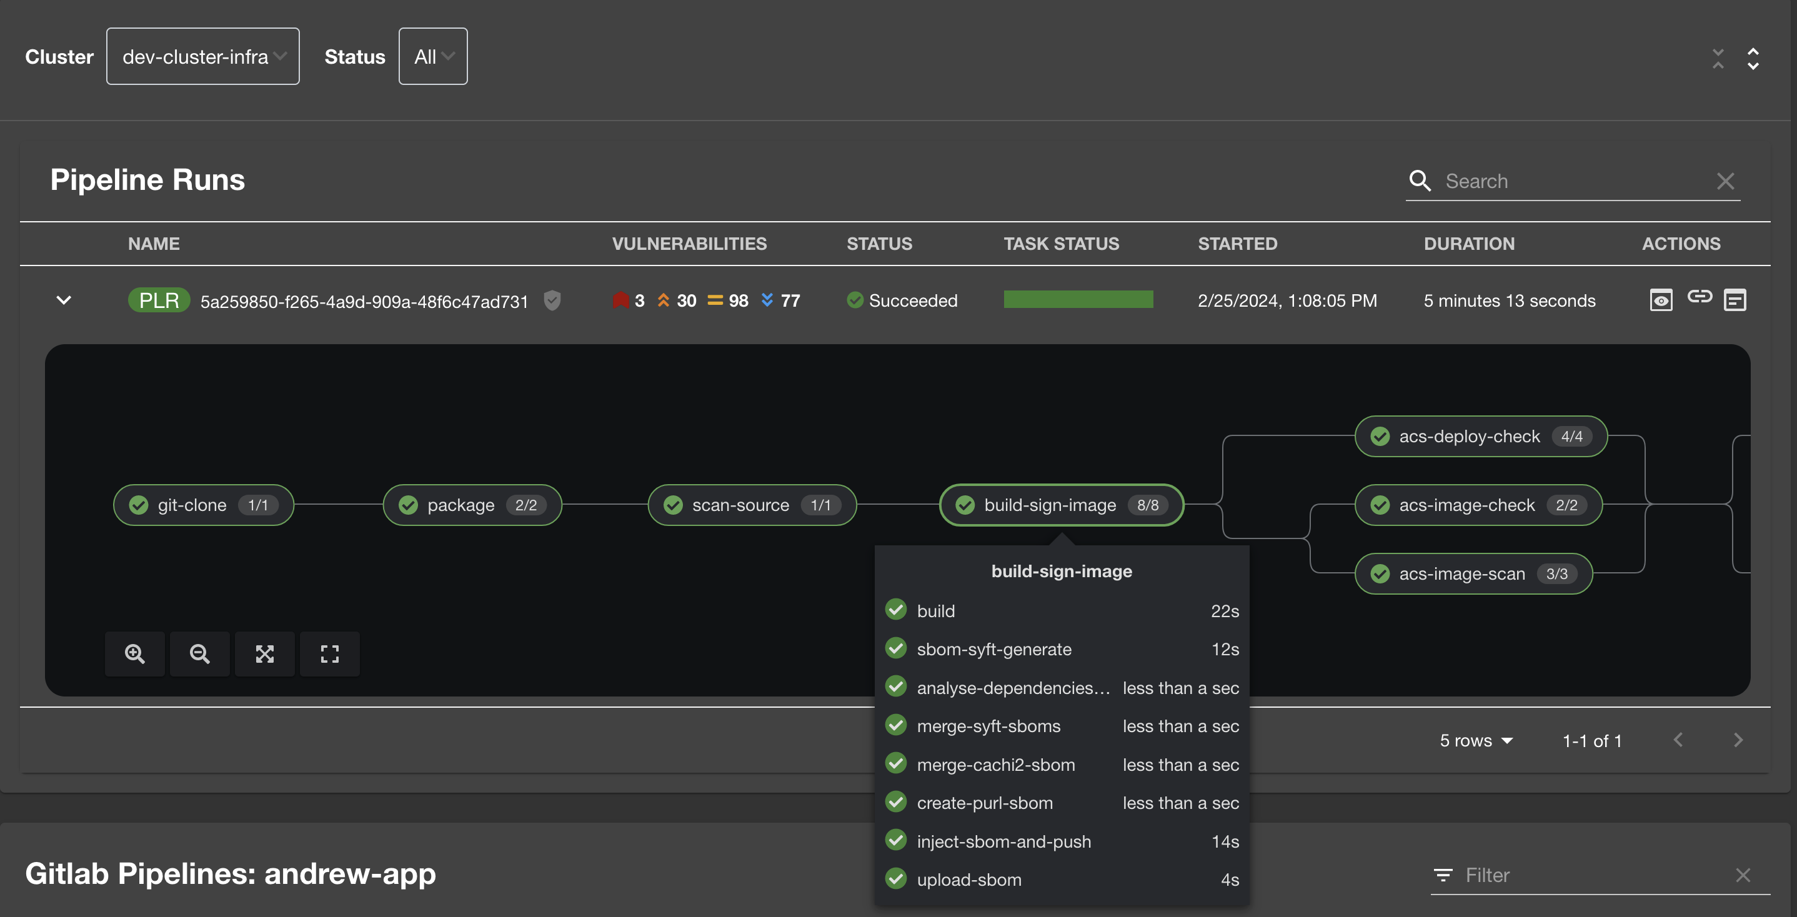Click the link icon in Actions

click(1700, 297)
